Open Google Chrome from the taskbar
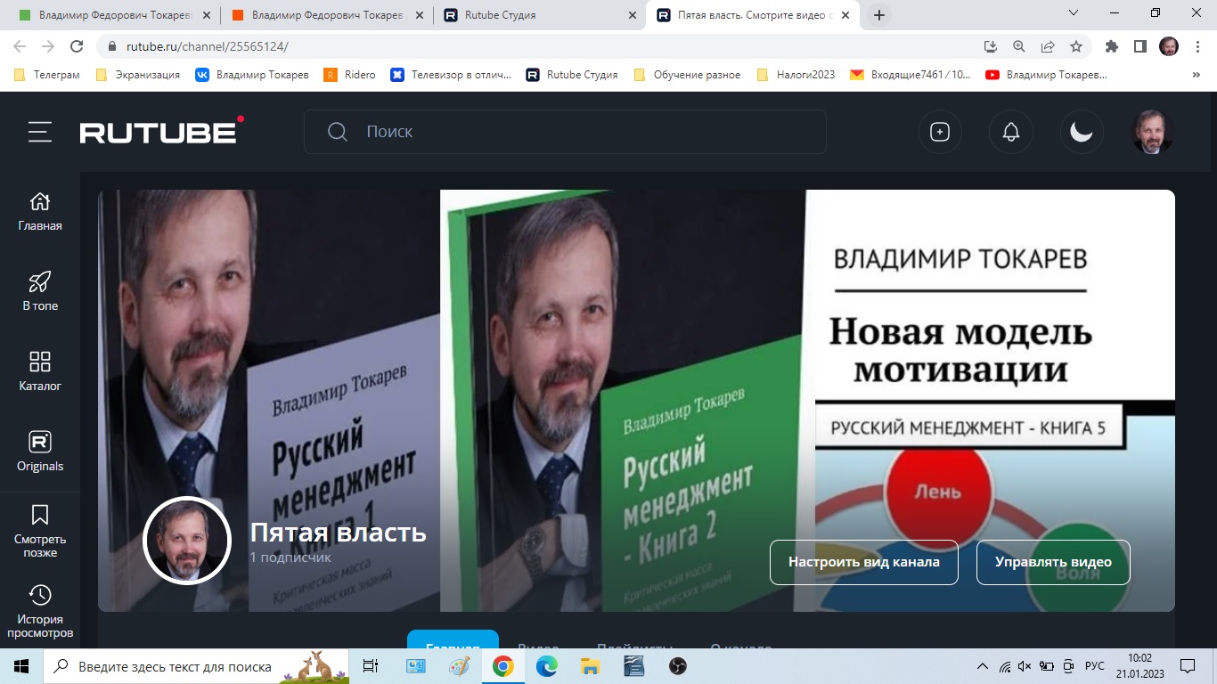This screenshot has width=1217, height=684. click(x=502, y=666)
